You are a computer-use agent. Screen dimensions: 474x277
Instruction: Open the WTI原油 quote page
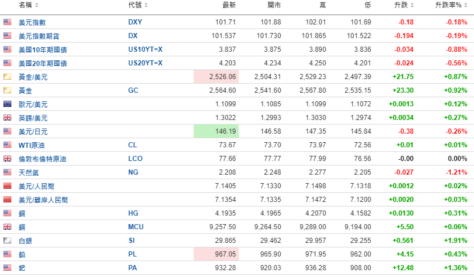pyautogui.click(x=31, y=145)
